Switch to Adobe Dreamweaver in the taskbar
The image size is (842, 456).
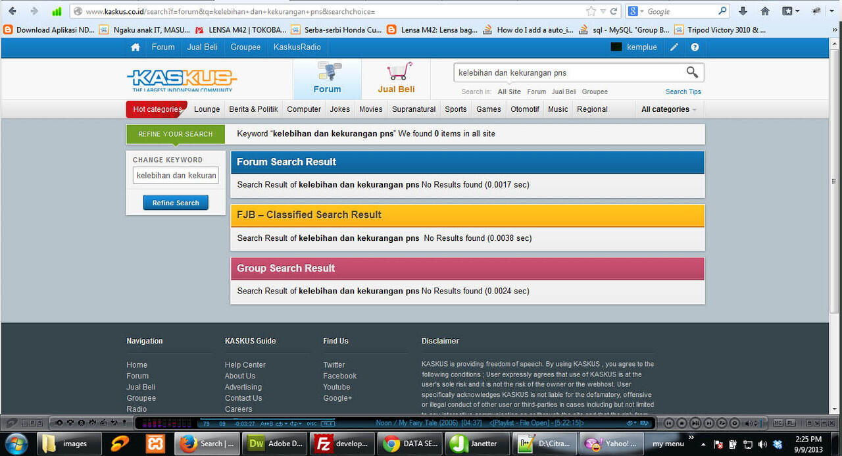(x=274, y=443)
